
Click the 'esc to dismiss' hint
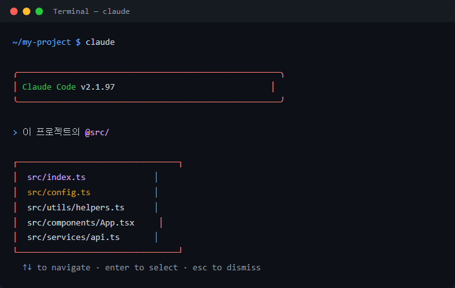pyautogui.click(x=227, y=267)
